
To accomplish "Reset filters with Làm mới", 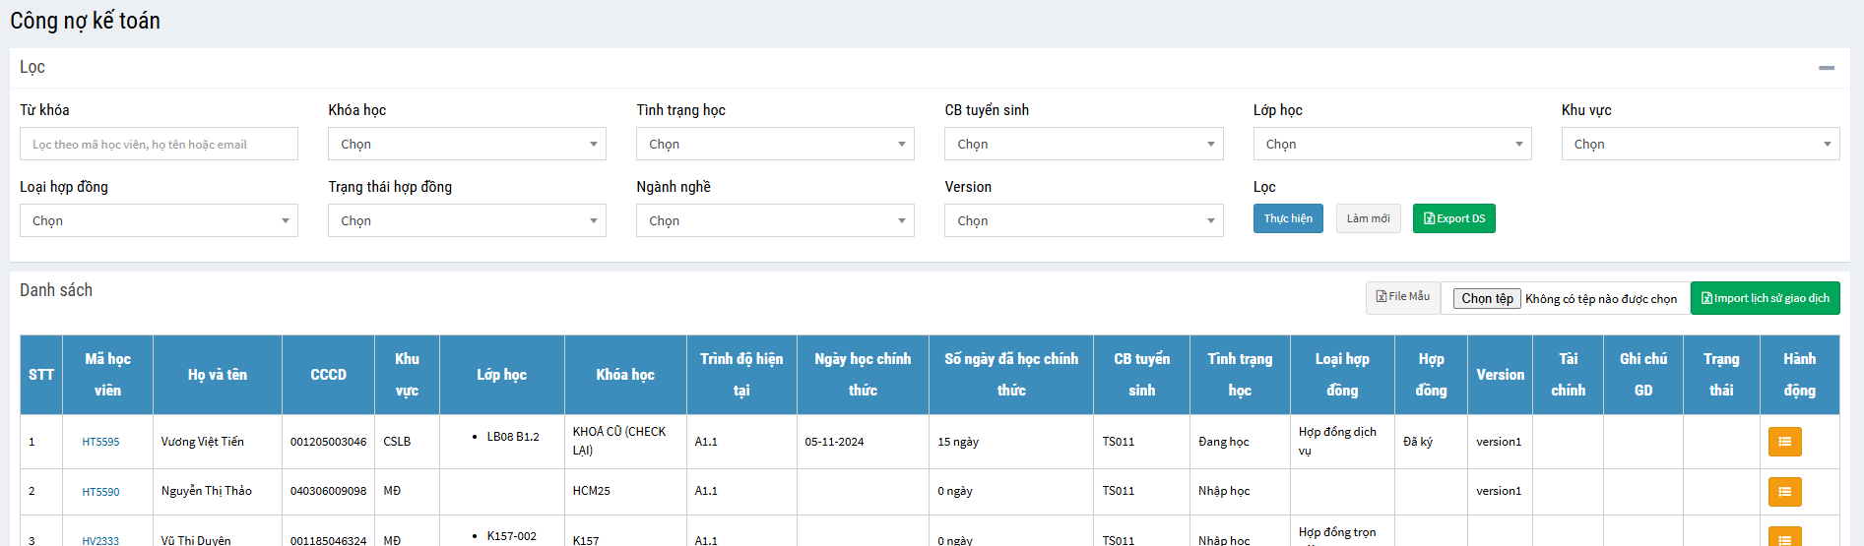I will 1368,218.
